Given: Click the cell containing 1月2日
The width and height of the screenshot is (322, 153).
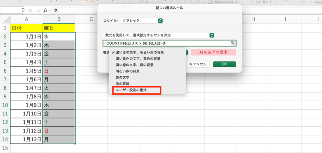Looking at the screenshot, I should (x=26, y=45).
